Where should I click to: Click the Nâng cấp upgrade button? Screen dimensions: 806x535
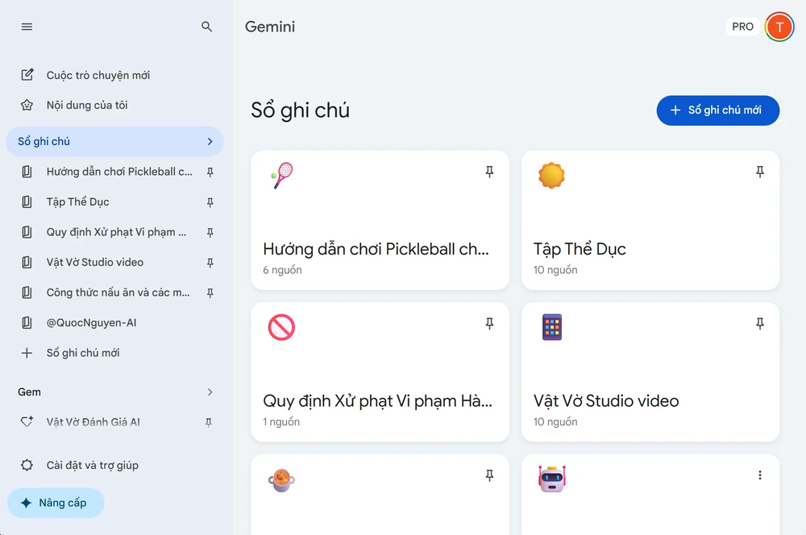tap(56, 503)
